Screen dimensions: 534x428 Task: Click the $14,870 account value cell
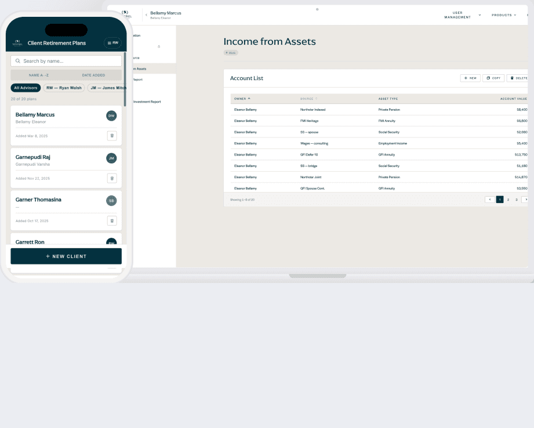521,177
